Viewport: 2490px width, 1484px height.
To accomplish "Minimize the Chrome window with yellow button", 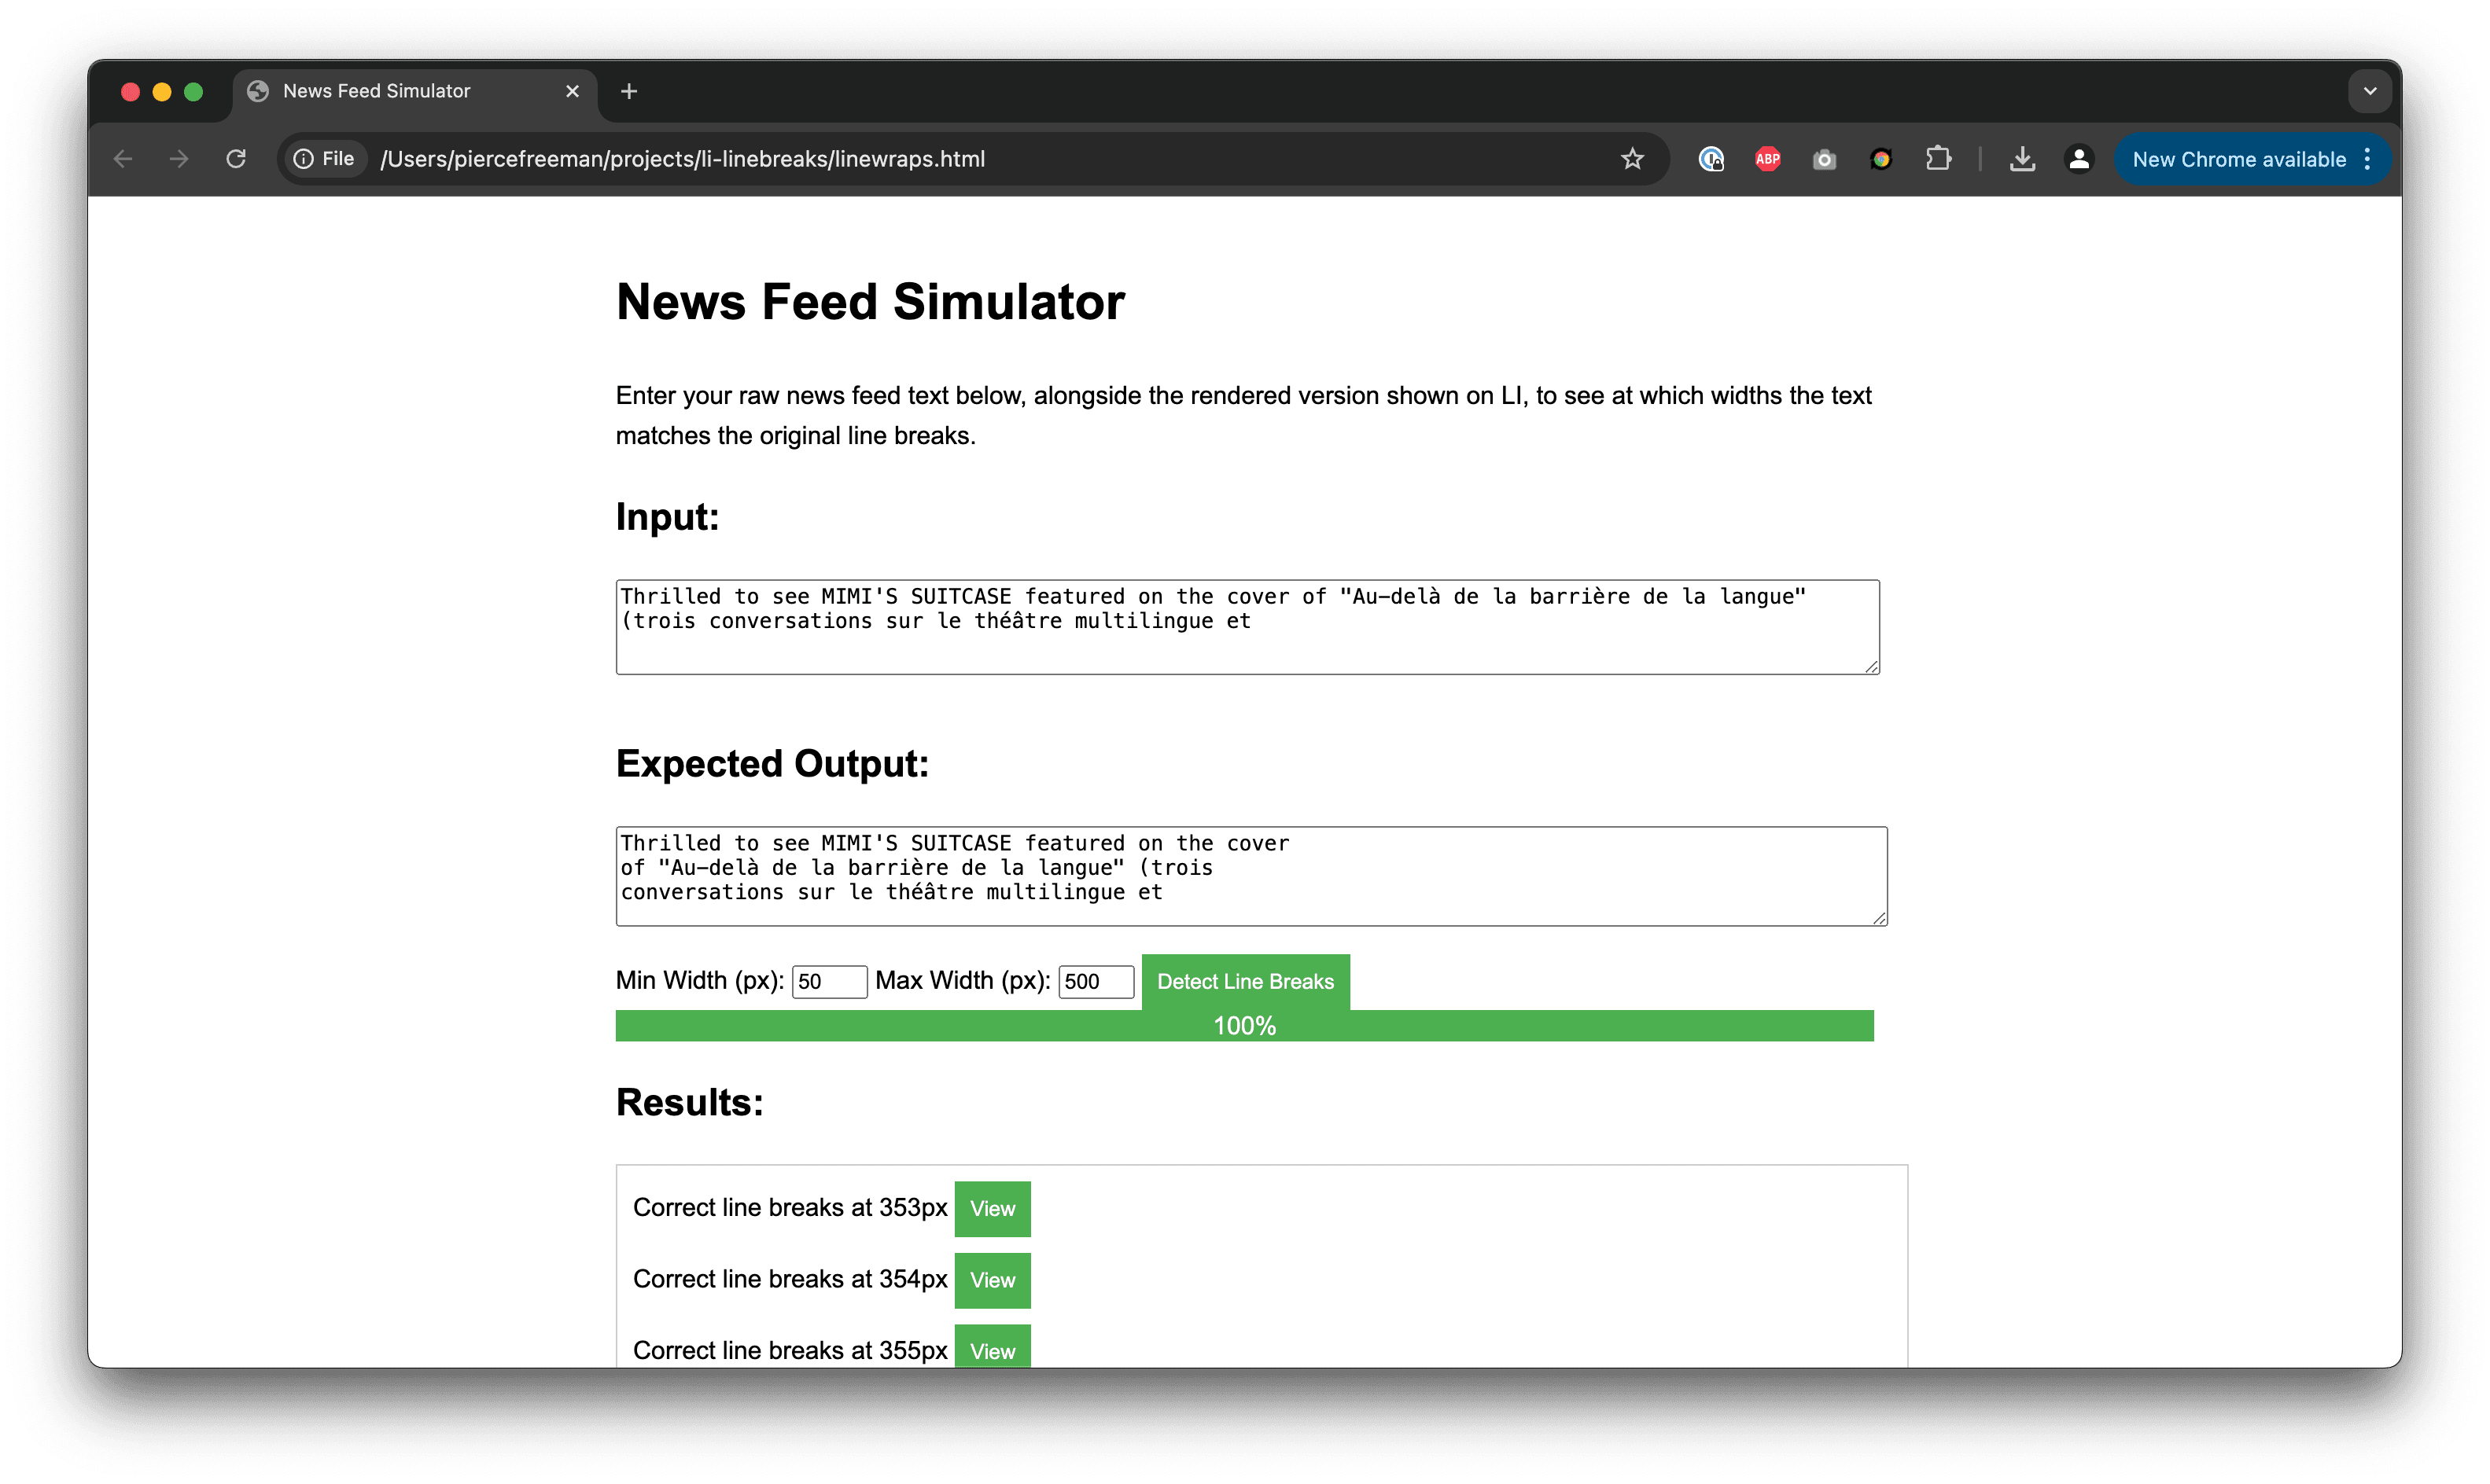I will [x=162, y=92].
